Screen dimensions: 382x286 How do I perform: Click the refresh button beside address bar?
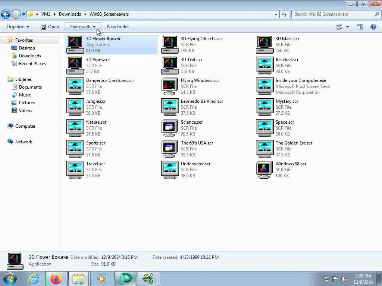pyautogui.click(x=284, y=15)
